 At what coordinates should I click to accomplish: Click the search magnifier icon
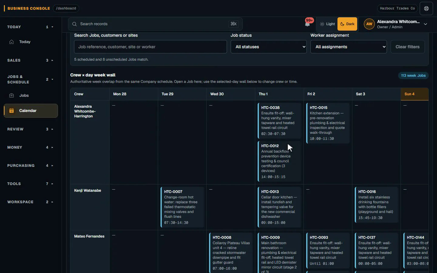pyautogui.click(x=74, y=24)
